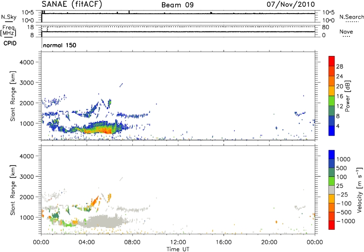Click the 1000 tick in the velocity panel
Image resolution: width=364 pixels, height=252 pixels.
pos(27,217)
